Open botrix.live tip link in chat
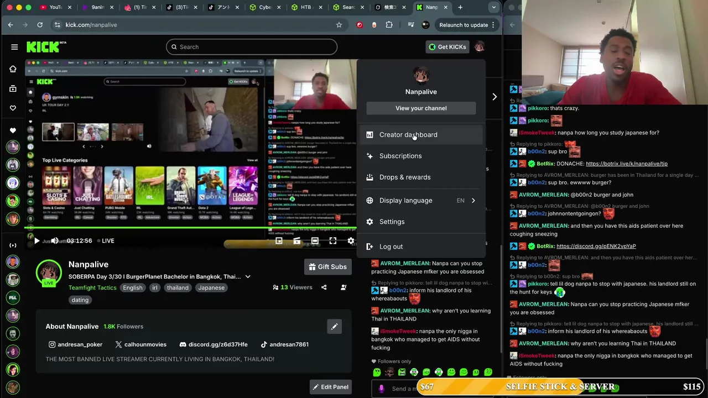The width and height of the screenshot is (708, 398). [627, 164]
